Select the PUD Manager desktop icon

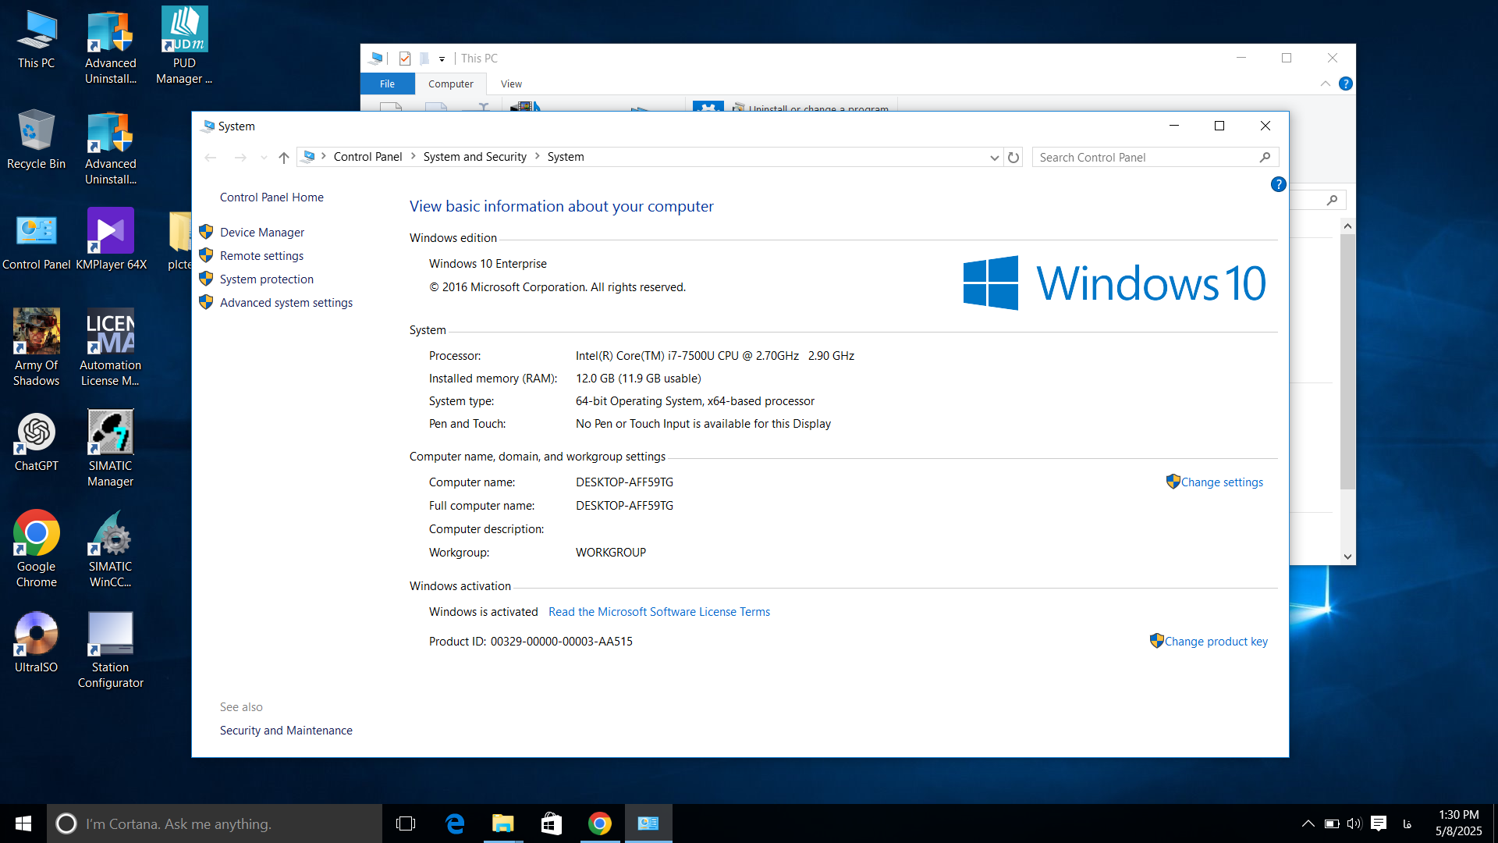point(184,45)
